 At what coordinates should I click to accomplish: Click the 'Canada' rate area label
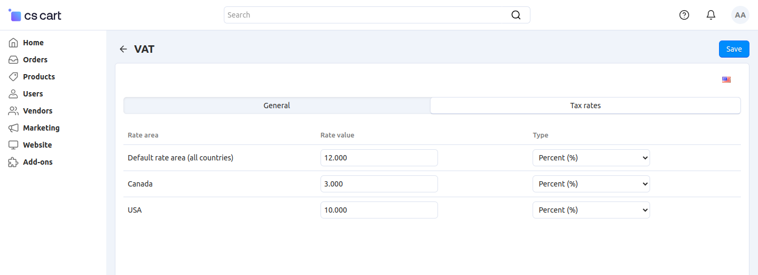pyautogui.click(x=140, y=184)
